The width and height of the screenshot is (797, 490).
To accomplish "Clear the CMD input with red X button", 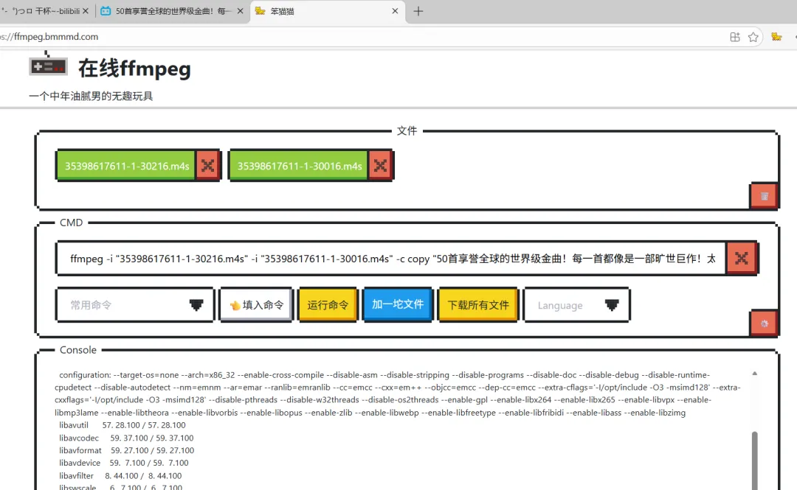I will point(742,258).
